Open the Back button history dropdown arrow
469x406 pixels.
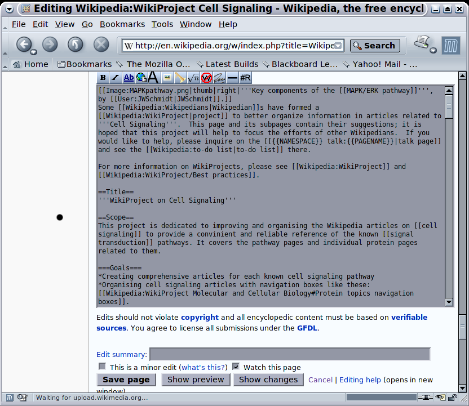coord(34,52)
